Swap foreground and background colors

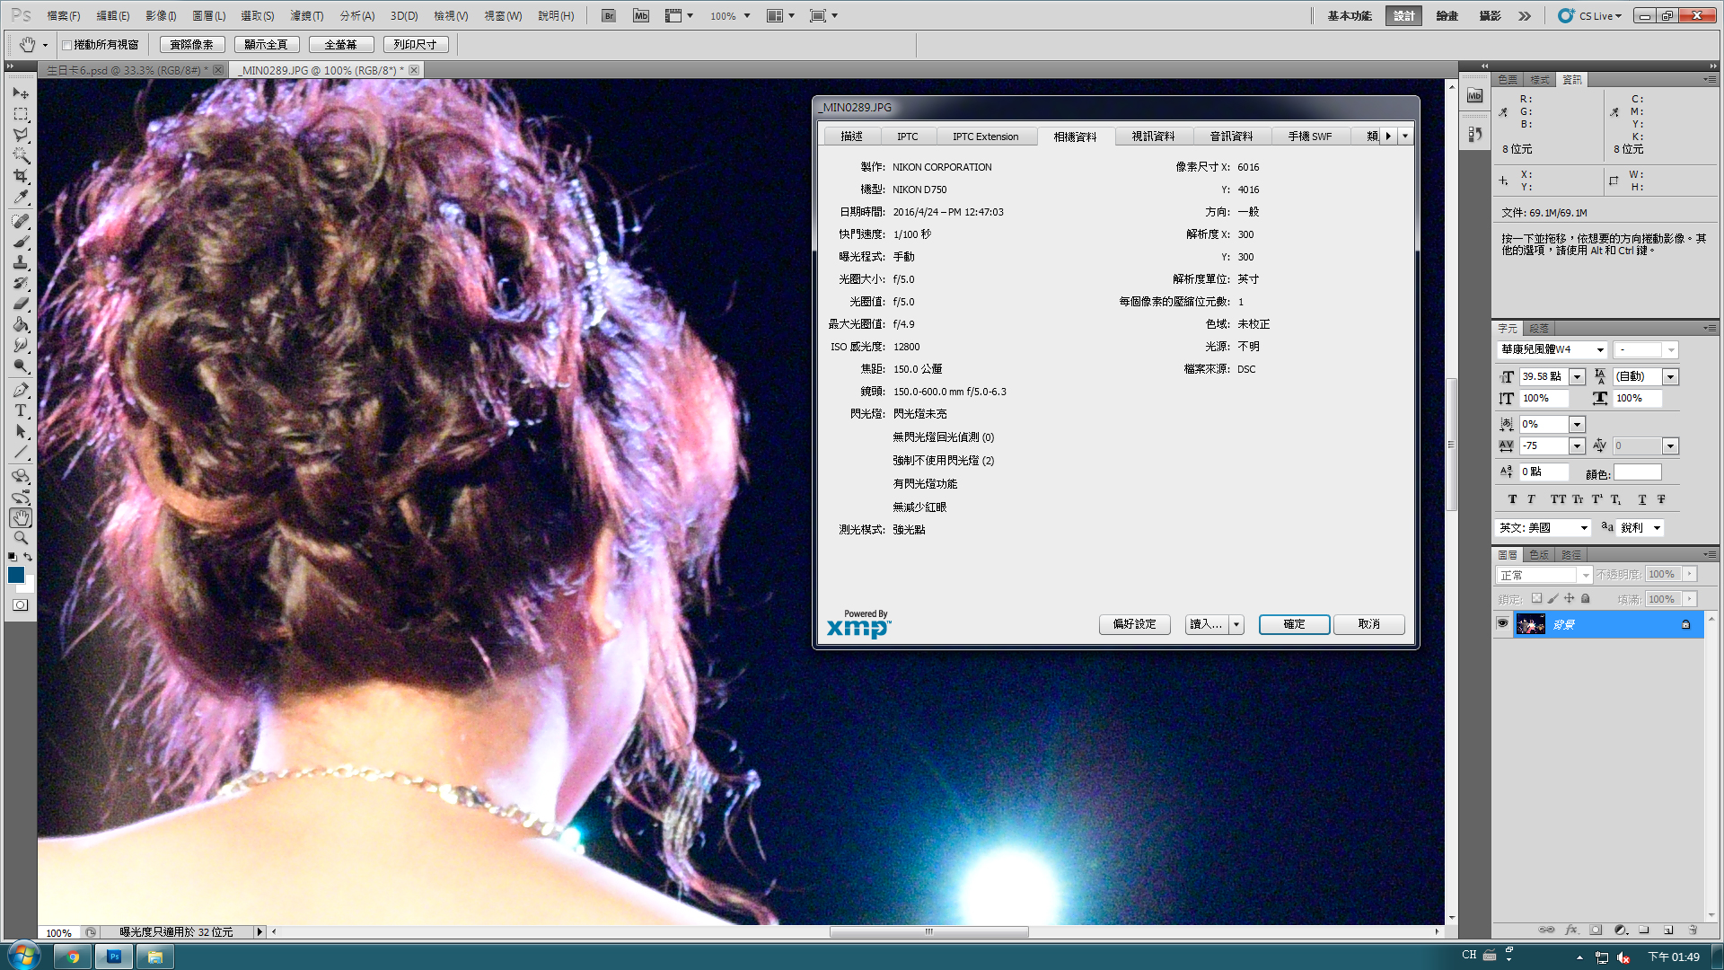point(28,557)
